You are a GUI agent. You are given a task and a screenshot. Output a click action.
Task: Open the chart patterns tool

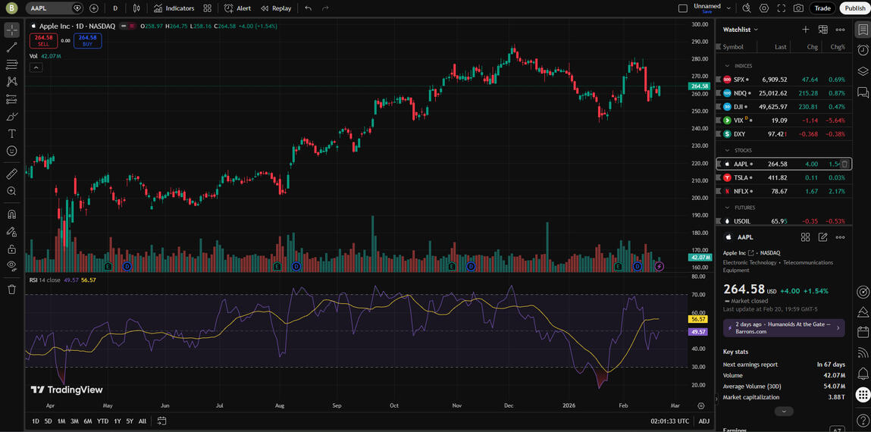[x=11, y=82]
